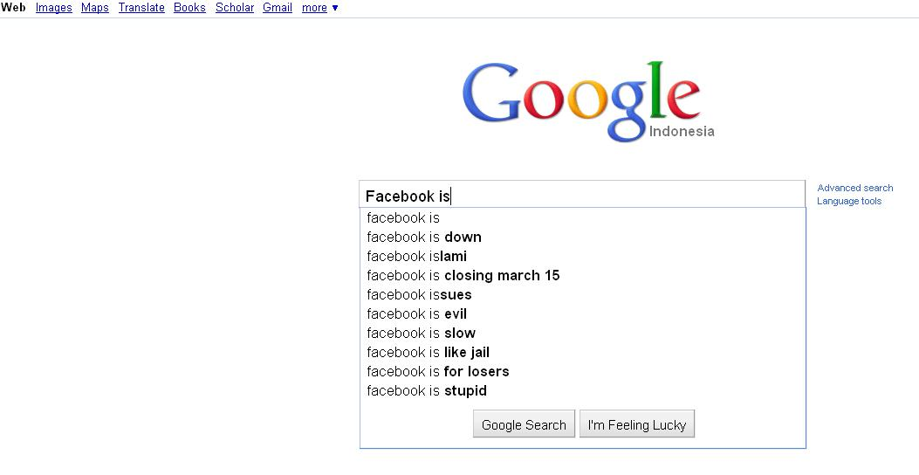Select 'facebook is for losers'
Viewport: 919px width, 475px height.
pos(583,371)
